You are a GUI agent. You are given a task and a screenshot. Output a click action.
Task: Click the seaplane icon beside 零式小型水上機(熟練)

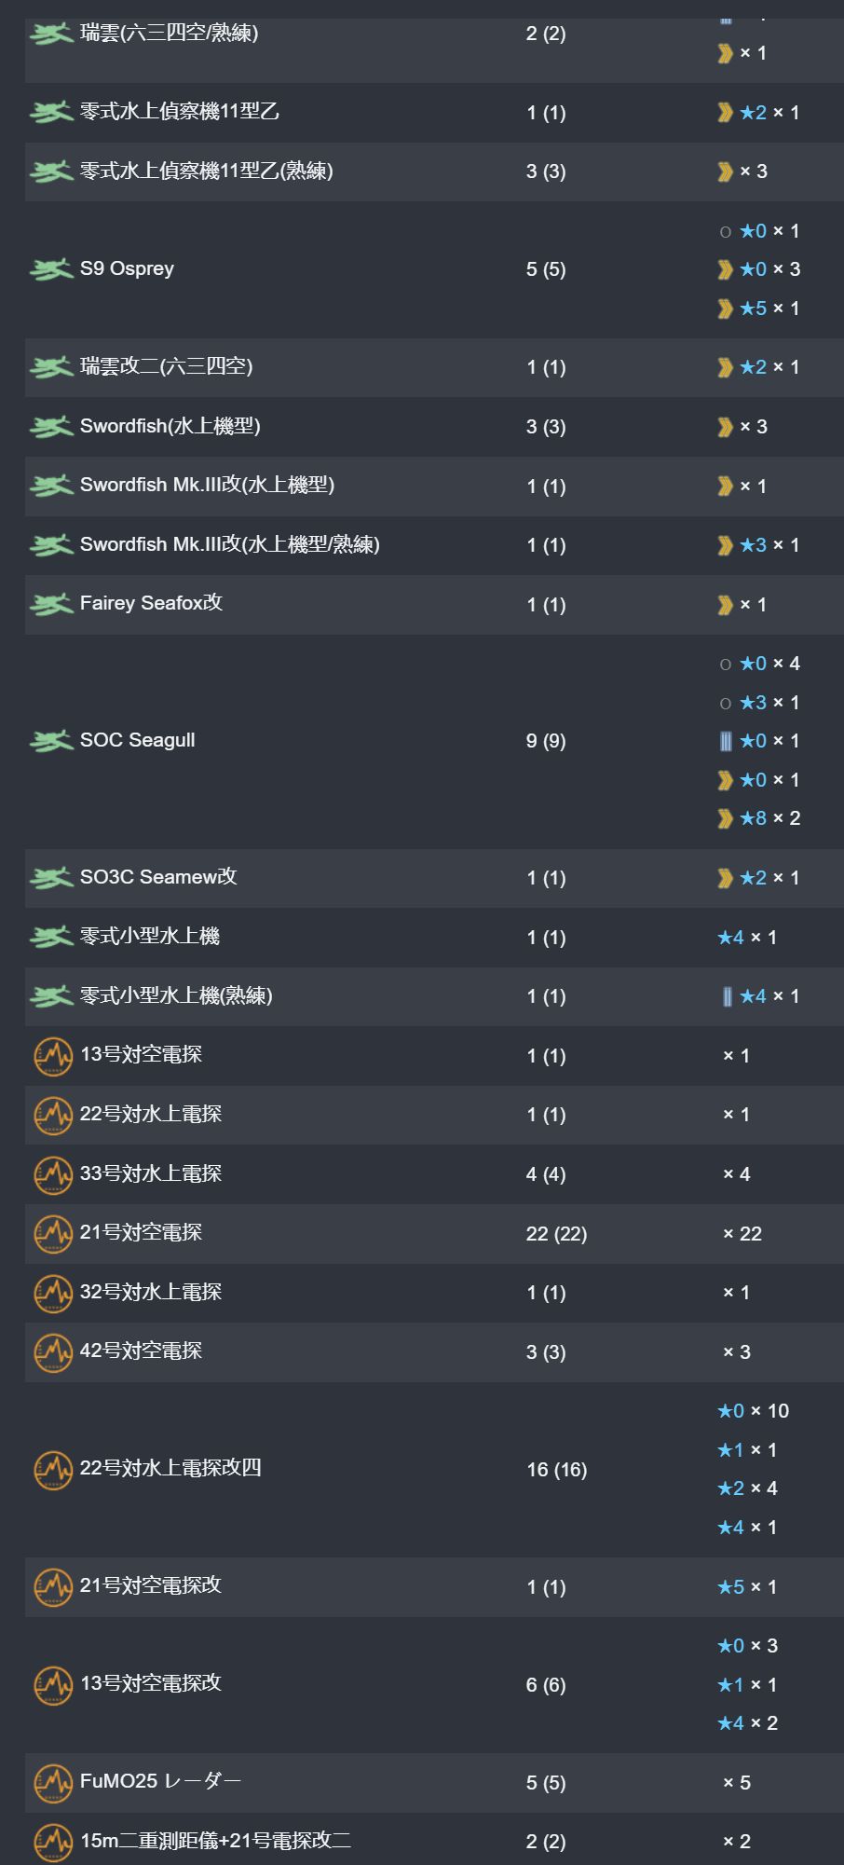point(51,996)
